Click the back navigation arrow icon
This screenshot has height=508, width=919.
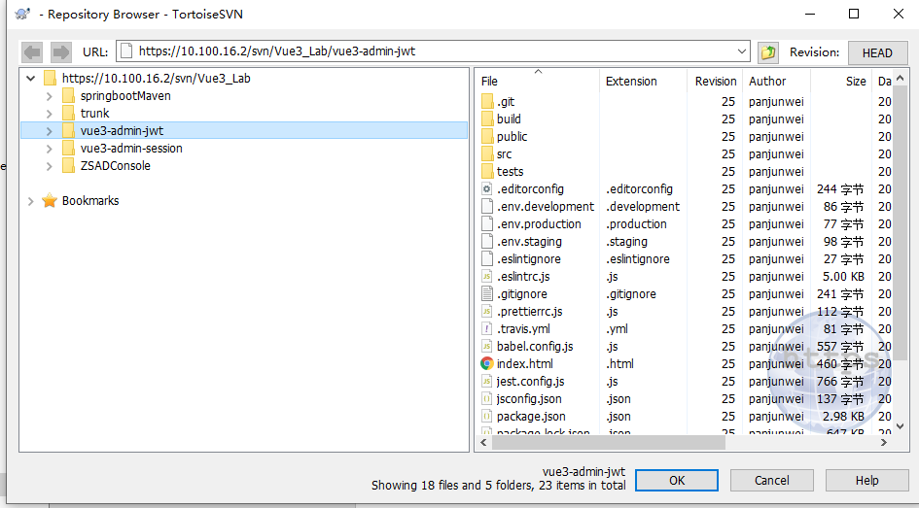(32, 52)
